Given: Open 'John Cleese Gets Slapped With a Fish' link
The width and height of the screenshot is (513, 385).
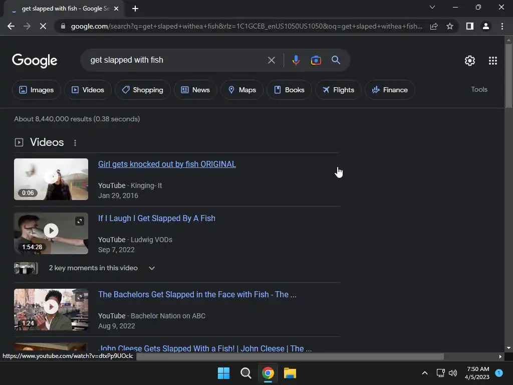Looking at the screenshot, I should click(x=205, y=348).
